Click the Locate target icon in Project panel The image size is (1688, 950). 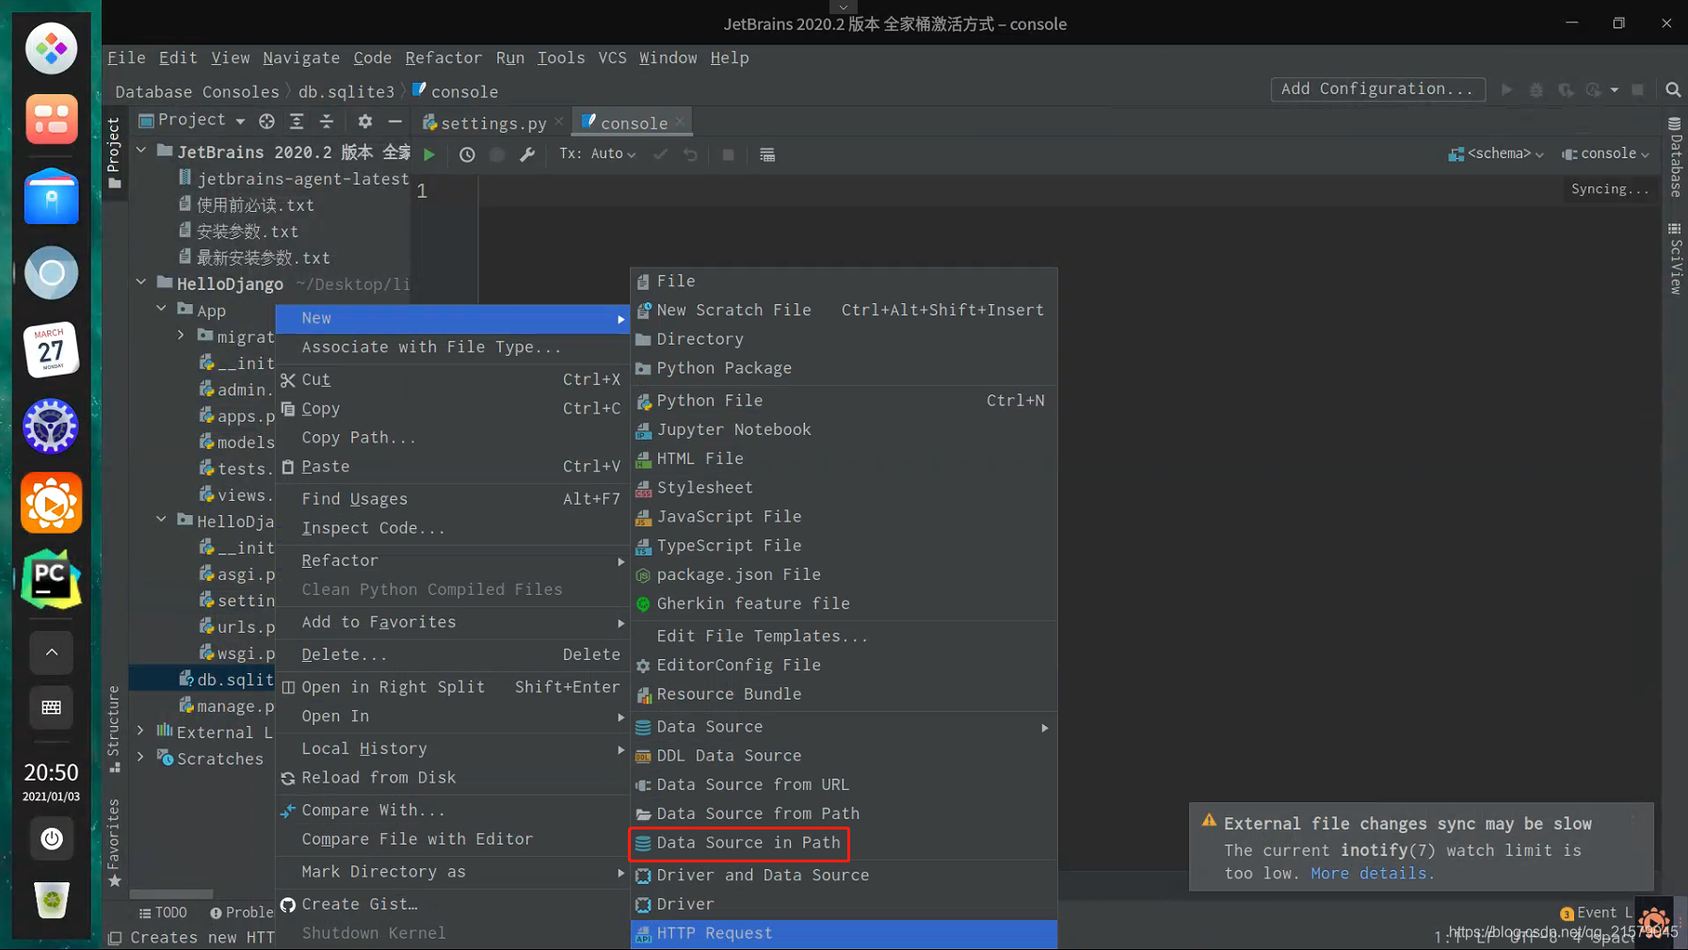(x=266, y=121)
